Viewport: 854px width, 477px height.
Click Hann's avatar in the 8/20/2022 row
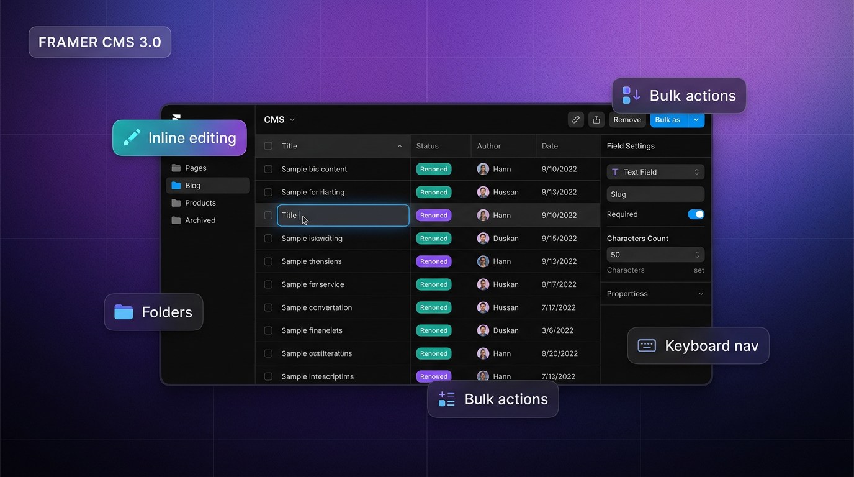coord(483,353)
